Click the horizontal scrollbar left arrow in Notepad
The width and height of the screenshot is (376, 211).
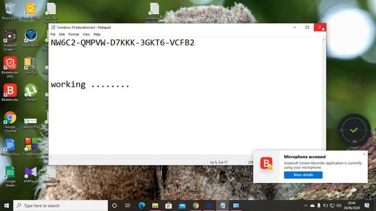click(51, 156)
